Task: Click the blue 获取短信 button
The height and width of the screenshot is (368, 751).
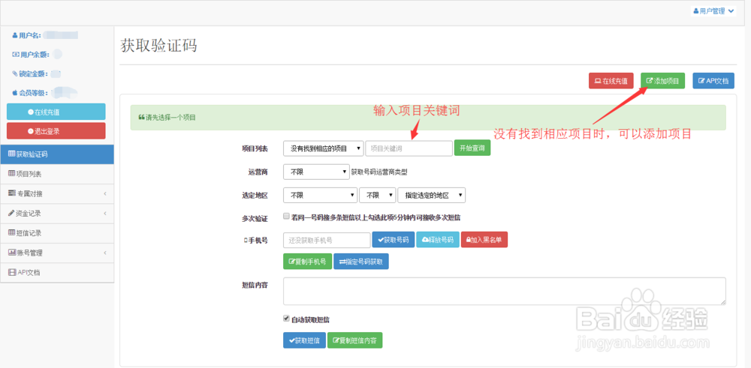Action: (x=304, y=341)
